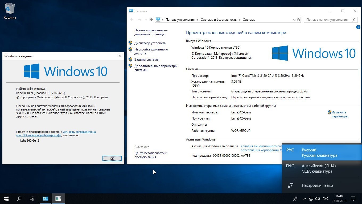Open Система и безопасность breadcrumb
362x204 pixels.
[x=219, y=20]
